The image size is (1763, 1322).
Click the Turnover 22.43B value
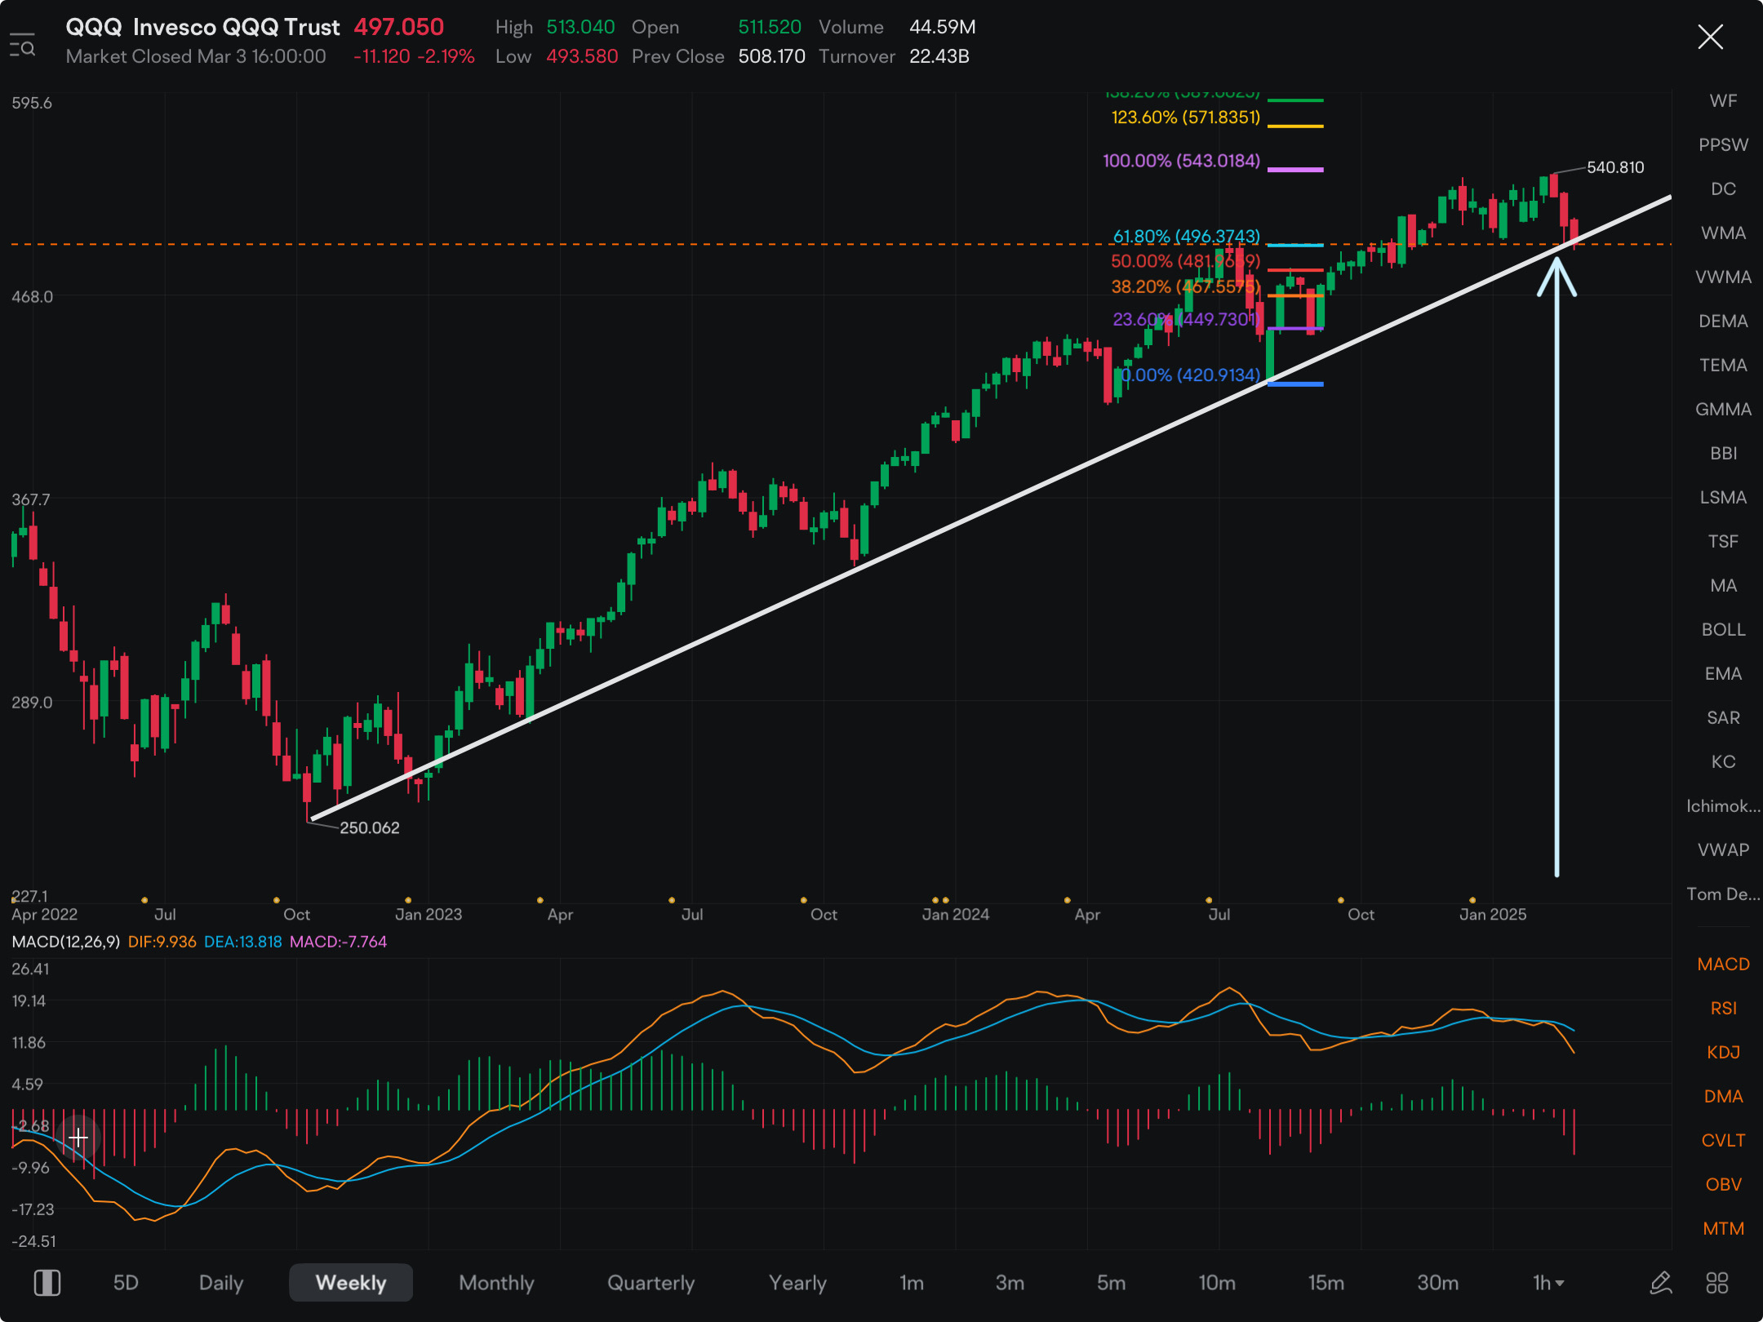(x=939, y=56)
